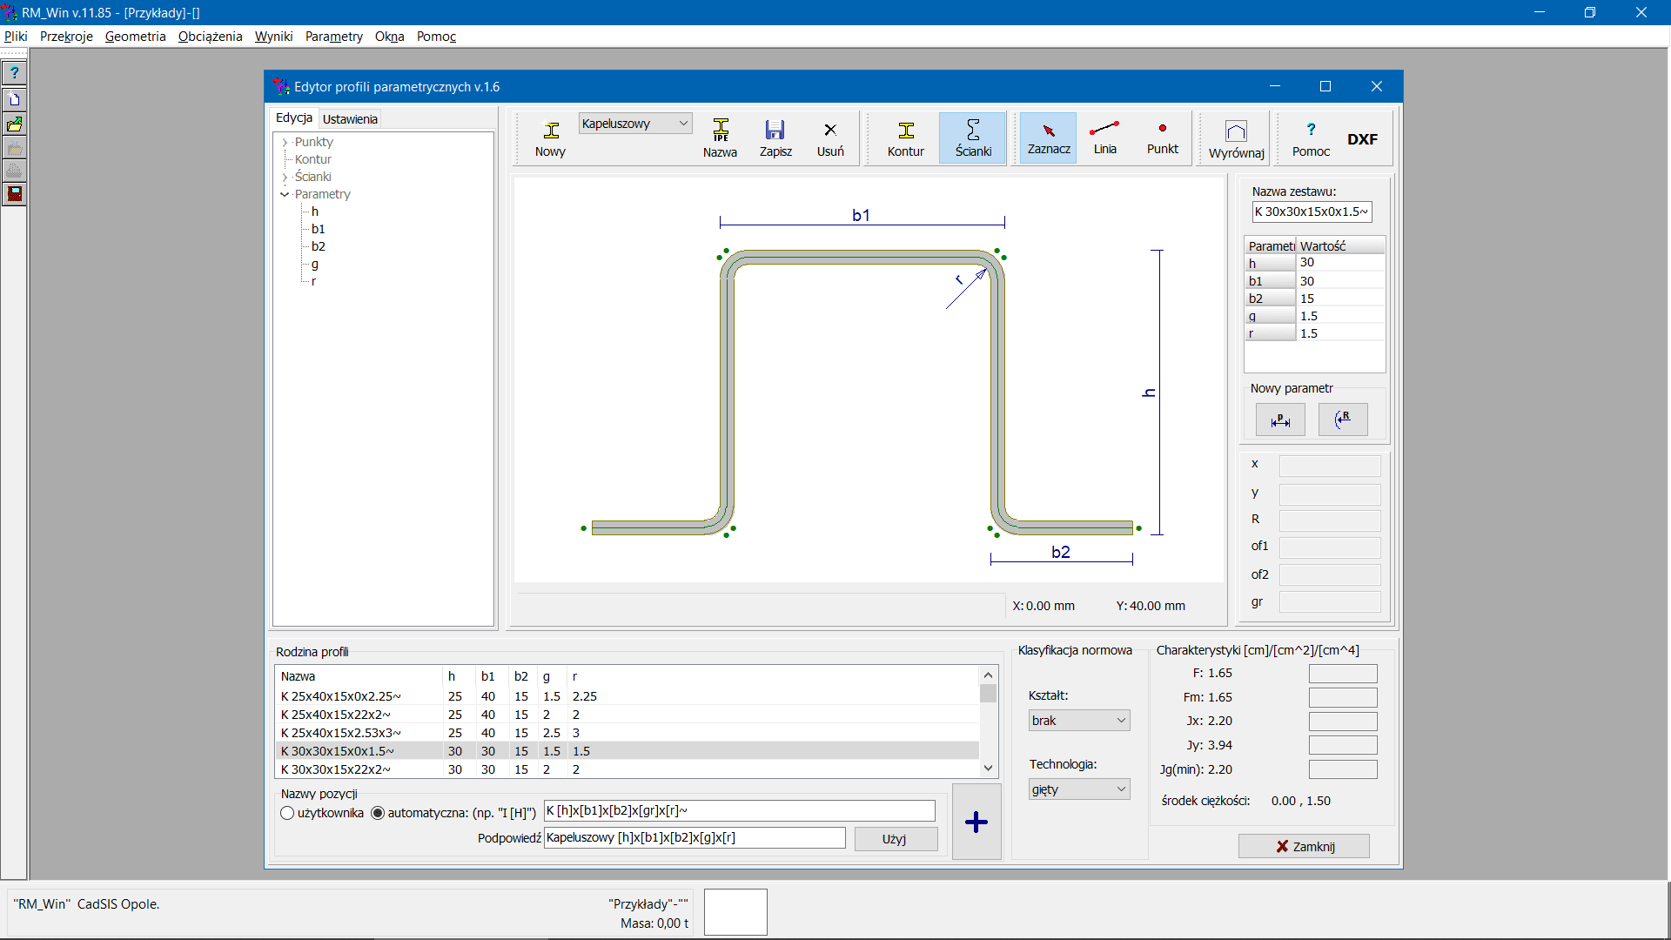The image size is (1671, 940).
Task: Select the r parameter in tree
Action: point(314,282)
